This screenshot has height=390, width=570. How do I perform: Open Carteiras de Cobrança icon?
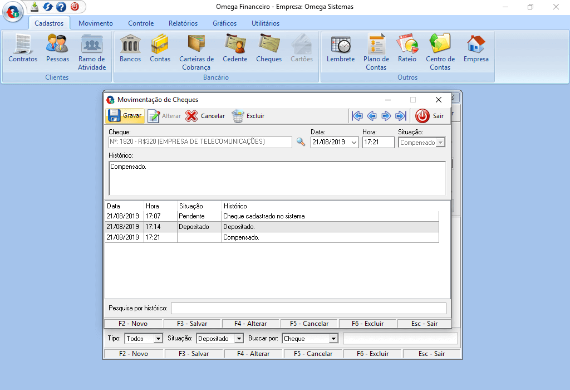[196, 48]
